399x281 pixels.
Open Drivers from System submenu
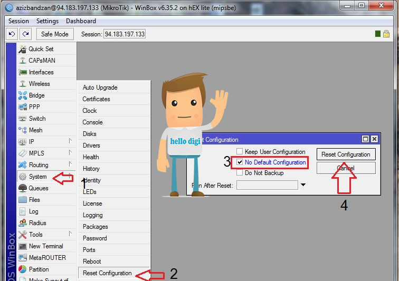pyautogui.click(x=114, y=146)
